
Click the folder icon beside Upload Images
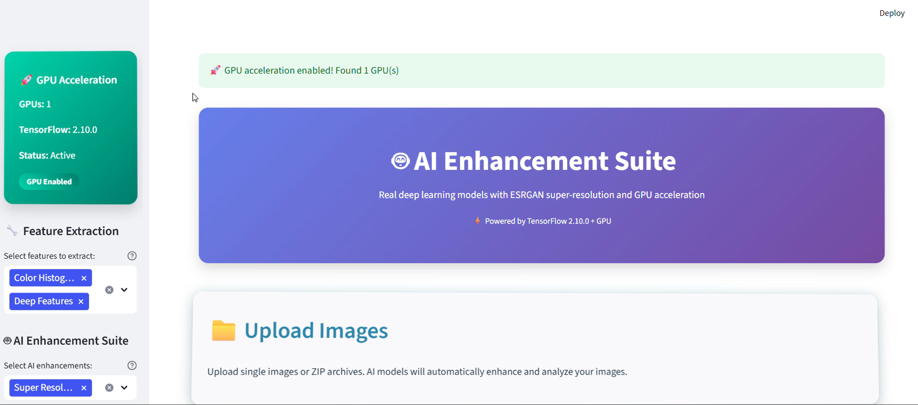224,330
